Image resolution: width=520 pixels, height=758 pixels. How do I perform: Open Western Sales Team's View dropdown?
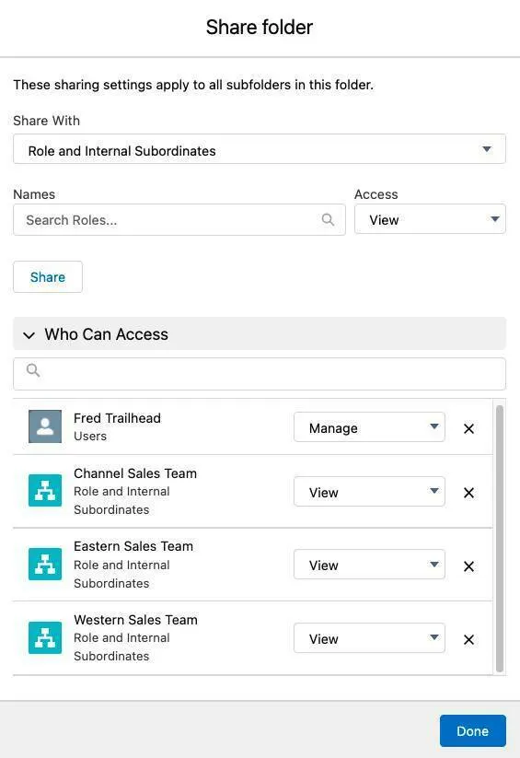(369, 638)
